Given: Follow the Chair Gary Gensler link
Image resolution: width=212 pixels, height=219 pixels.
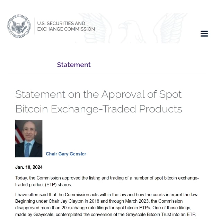Looking at the screenshot, I should 66,154.
